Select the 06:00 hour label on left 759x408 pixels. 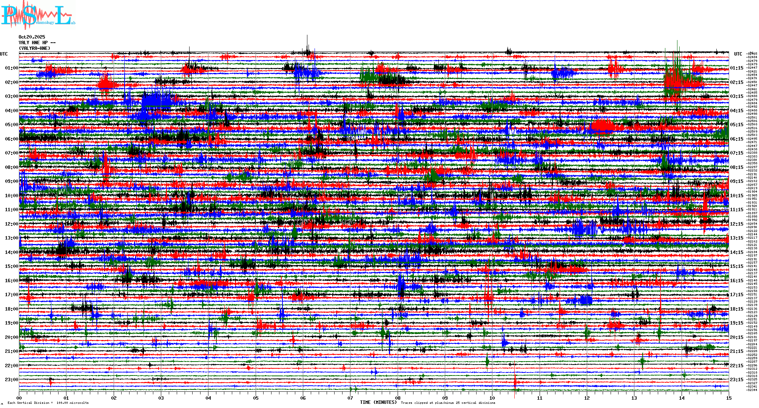click(x=11, y=139)
